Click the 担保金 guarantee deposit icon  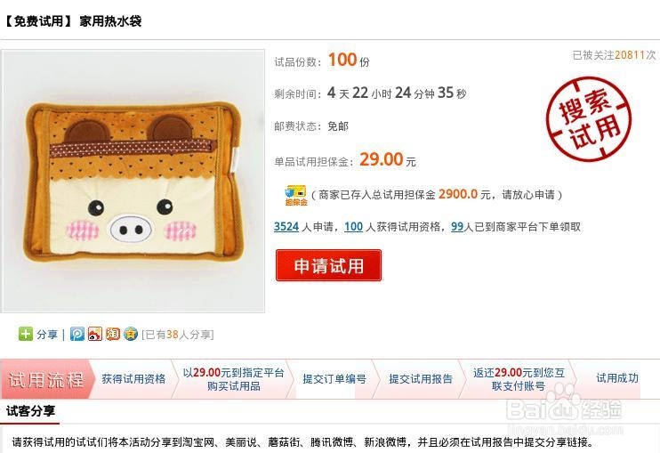tap(296, 195)
